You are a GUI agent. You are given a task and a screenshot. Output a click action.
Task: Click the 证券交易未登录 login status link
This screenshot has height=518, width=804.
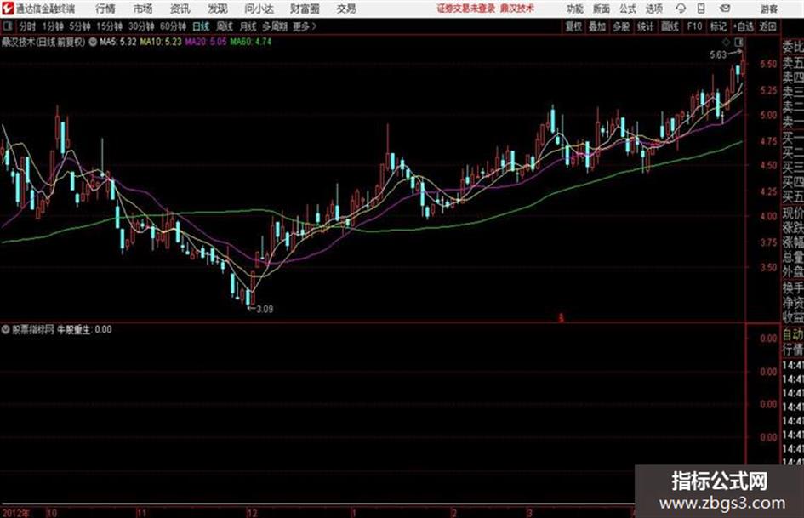[466, 9]
